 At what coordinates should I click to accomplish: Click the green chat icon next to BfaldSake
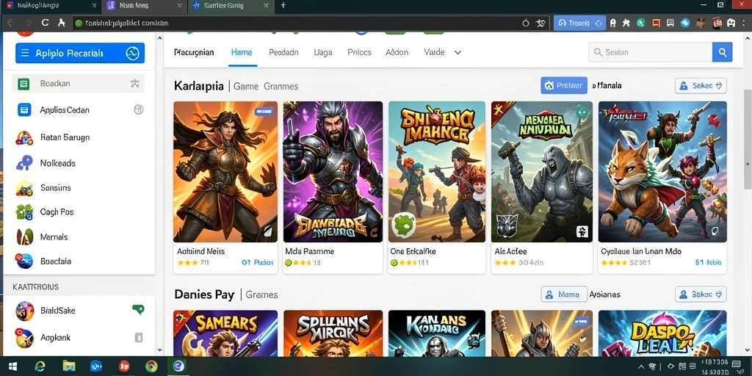(x=138, y=311)
